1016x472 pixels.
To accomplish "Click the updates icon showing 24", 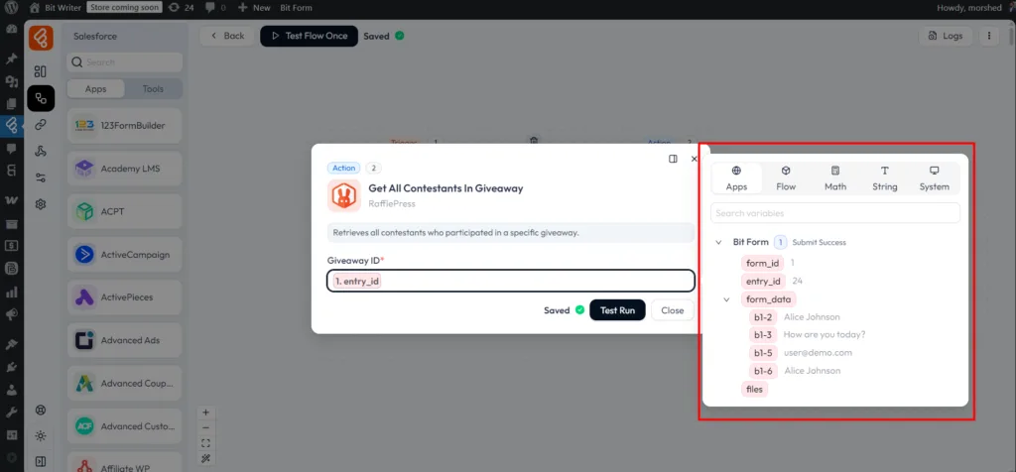I will click(x=181, y=8).
